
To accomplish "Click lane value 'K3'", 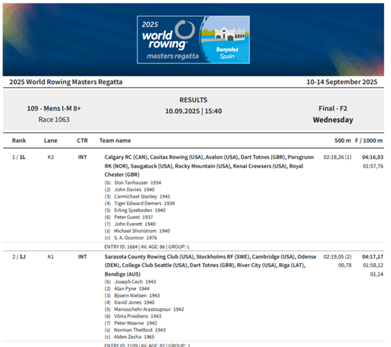I will click(x=50, y=157).
